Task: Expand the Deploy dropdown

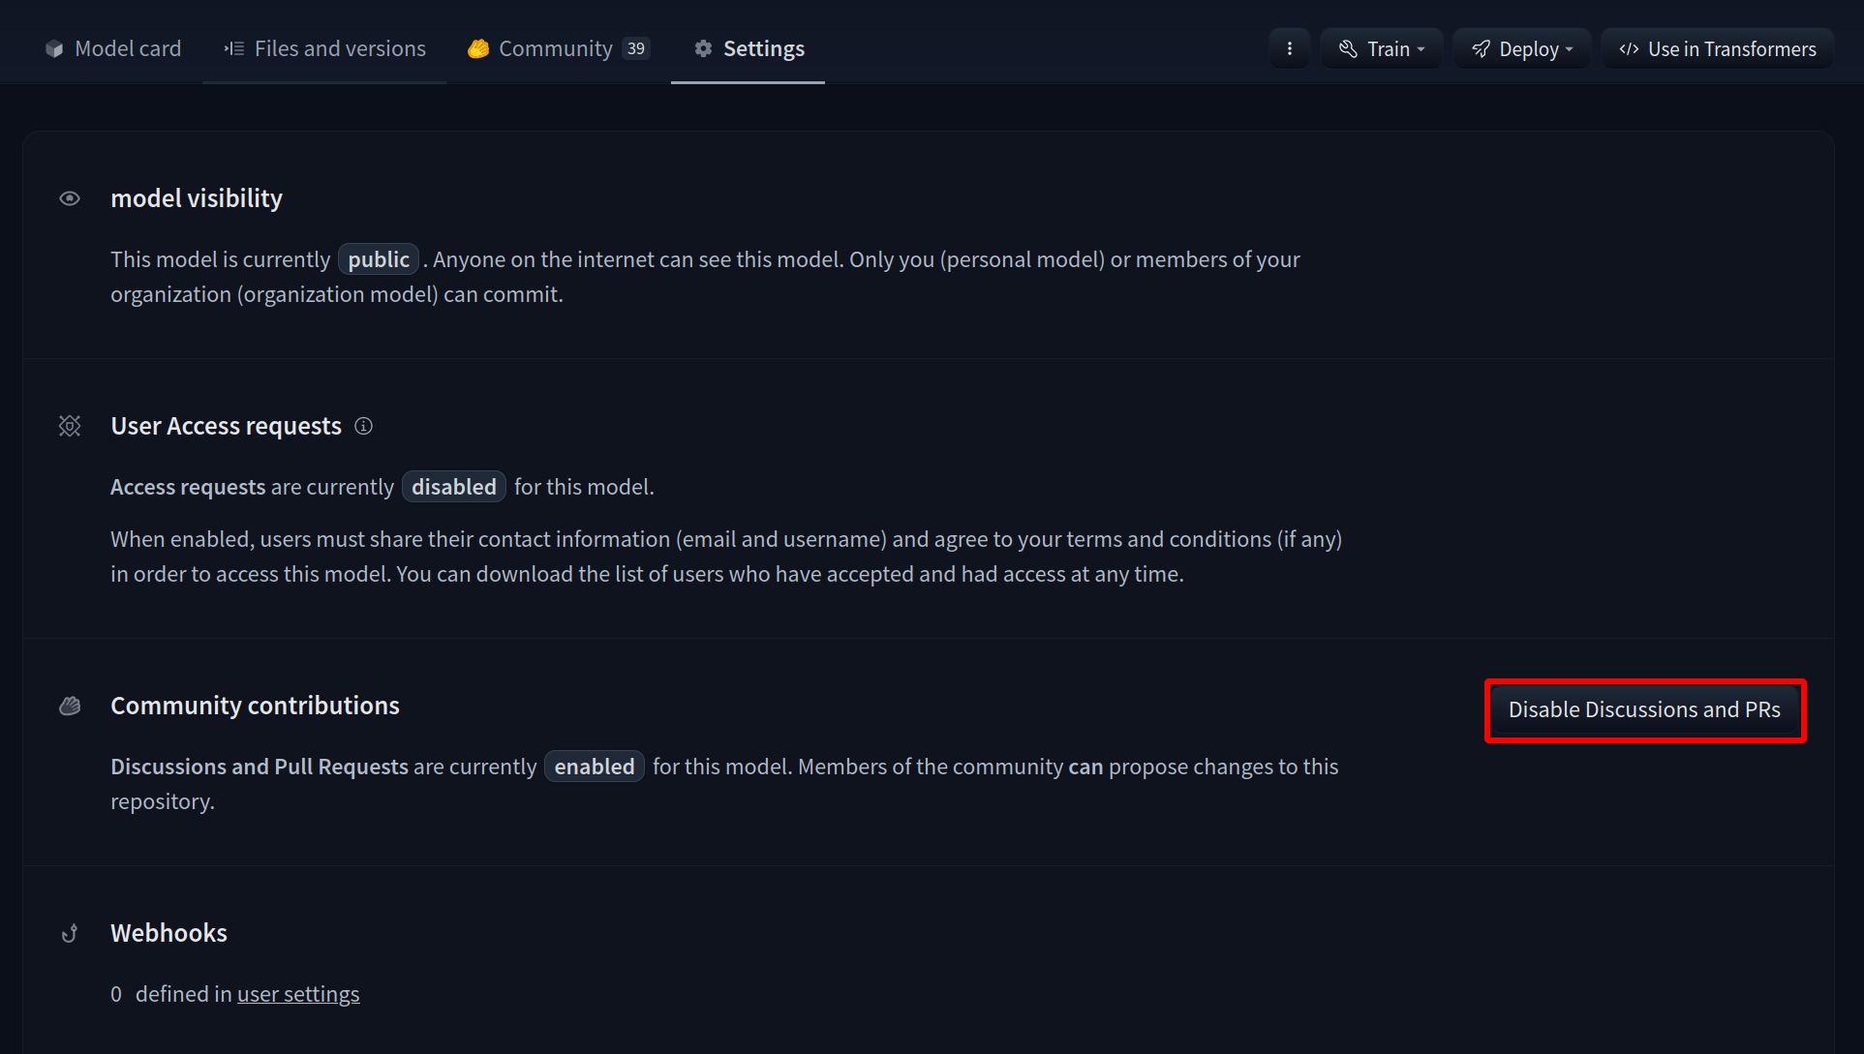Action: click(x=1521, y=48)
